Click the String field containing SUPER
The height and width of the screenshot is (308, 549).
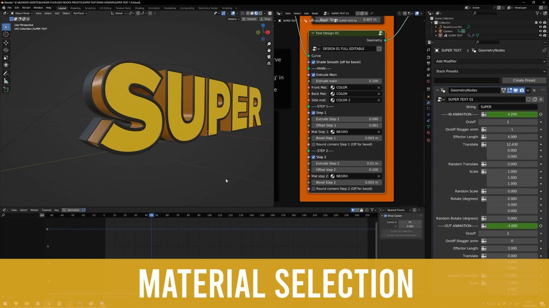(507, 107)
